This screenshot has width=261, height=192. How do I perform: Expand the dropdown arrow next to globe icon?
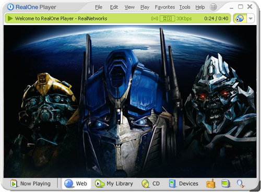point(251,18)
